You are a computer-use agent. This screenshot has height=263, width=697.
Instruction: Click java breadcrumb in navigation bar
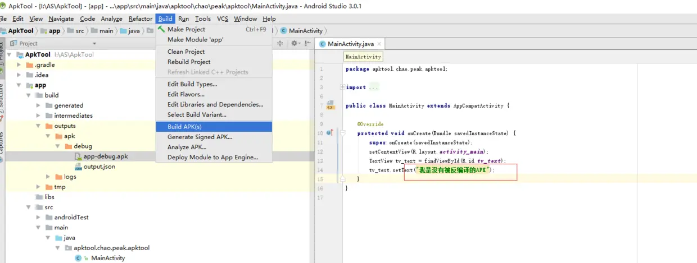(130, 31)
